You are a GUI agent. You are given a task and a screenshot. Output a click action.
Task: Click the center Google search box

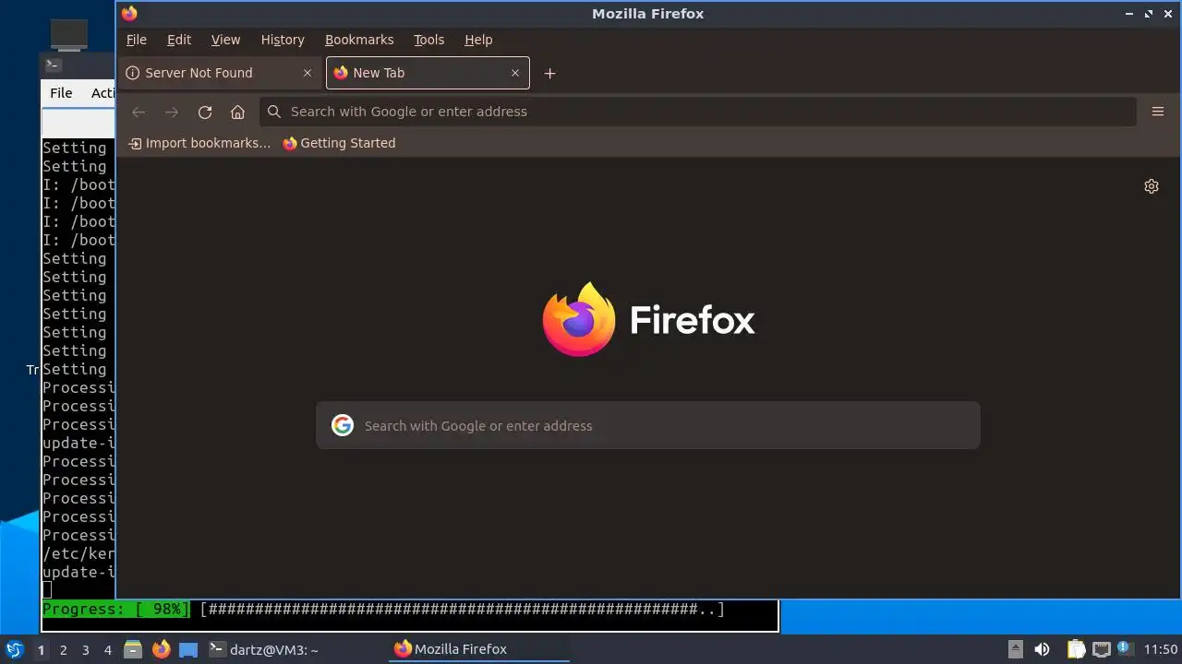[647, 425]
